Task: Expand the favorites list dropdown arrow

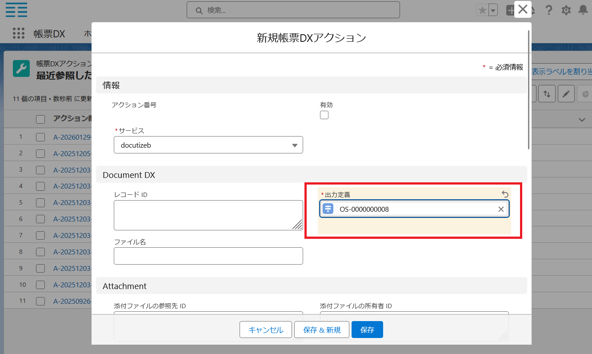Action: pos(493,10)
